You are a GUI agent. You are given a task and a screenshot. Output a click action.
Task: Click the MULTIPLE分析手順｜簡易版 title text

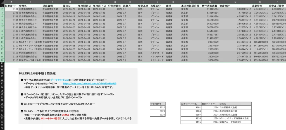37,74
